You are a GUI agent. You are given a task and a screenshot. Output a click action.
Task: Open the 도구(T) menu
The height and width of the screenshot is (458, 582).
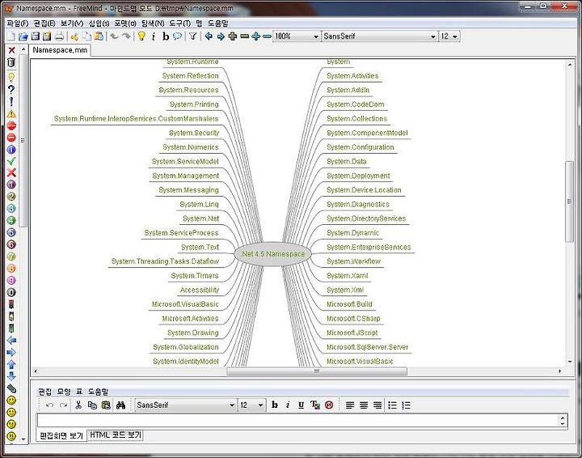tap(180, 23)
